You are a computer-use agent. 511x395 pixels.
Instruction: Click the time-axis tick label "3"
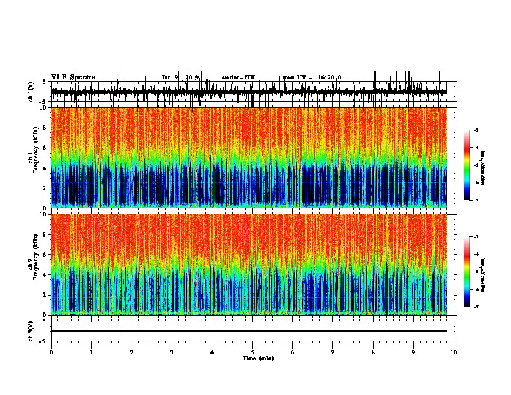pyautogui.click(x=172, y=352)
